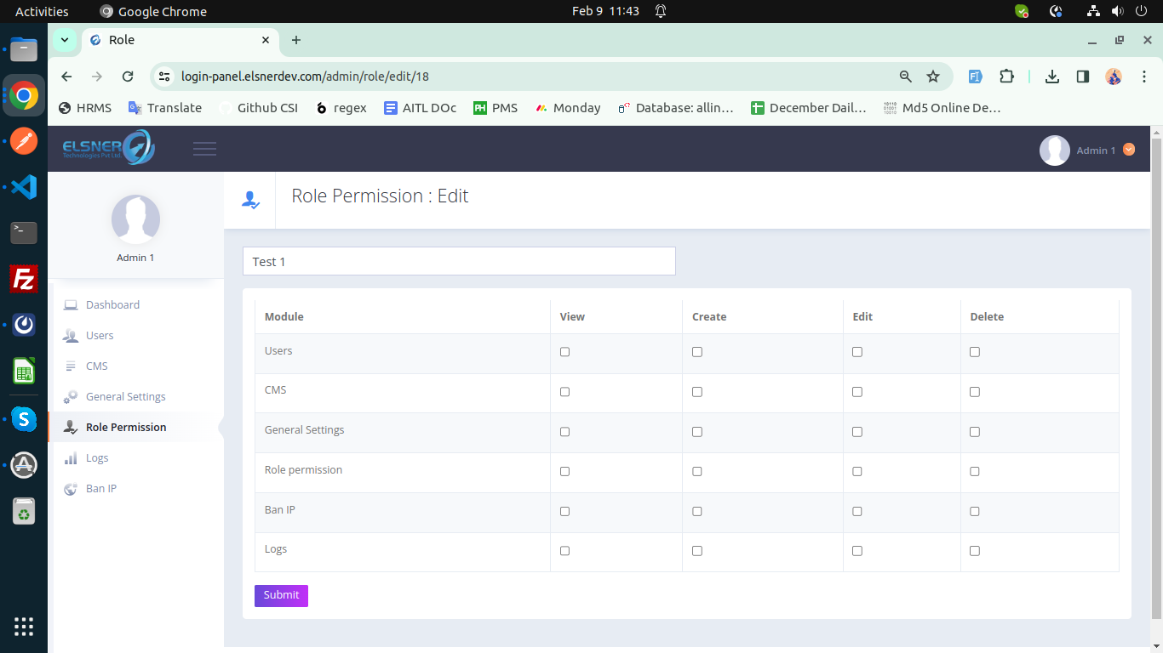The height and width of the screenshot is (653, 1163).
Task: Click the role name input showing Test 1
Action: tap(459, 261)
